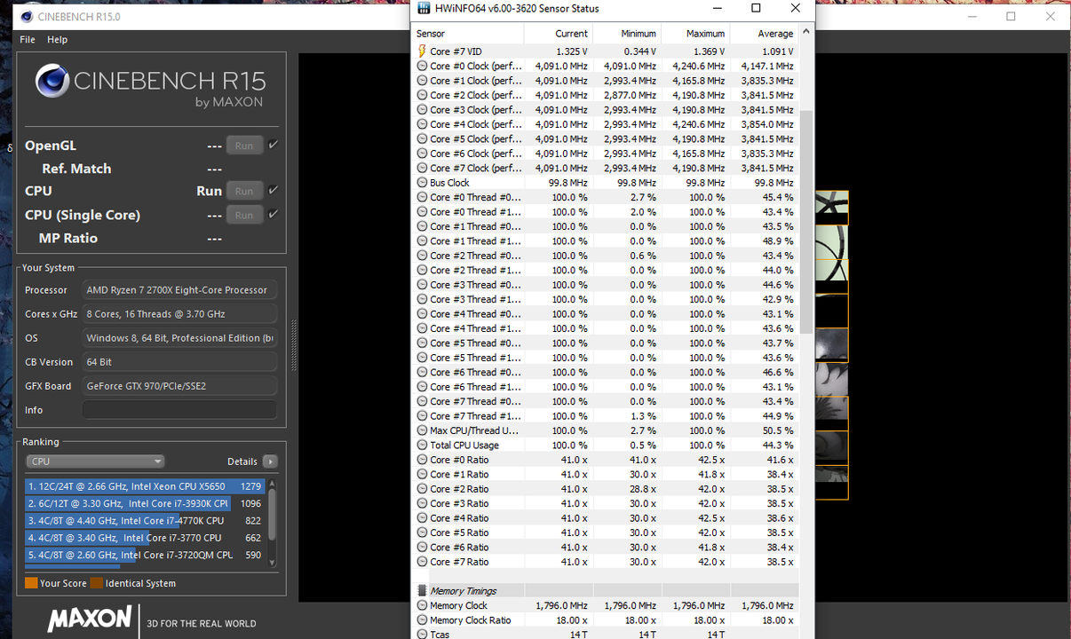Click the Memory Clock Ratio icon
Screen dimensions: 1071x639
422,620
